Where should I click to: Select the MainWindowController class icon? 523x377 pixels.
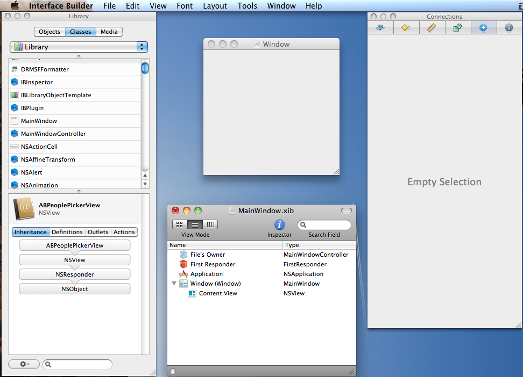pos(15,134)
